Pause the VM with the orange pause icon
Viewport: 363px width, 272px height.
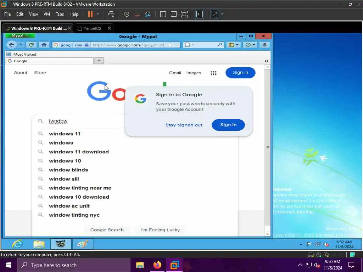click(x=90, y=14)
